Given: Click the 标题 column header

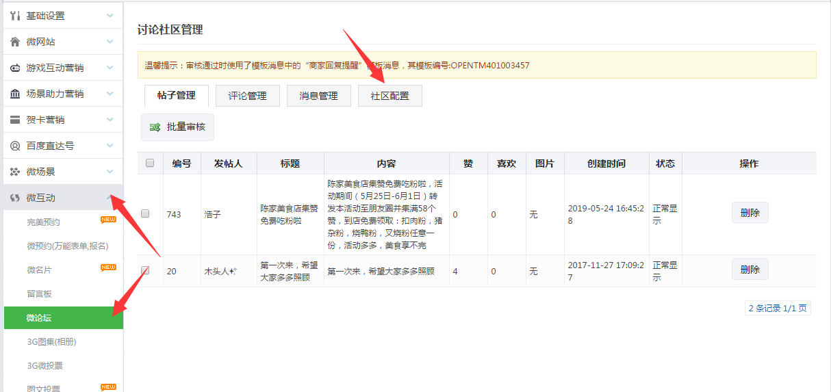Looking at the screenshot, I should [x=290, y=164].
